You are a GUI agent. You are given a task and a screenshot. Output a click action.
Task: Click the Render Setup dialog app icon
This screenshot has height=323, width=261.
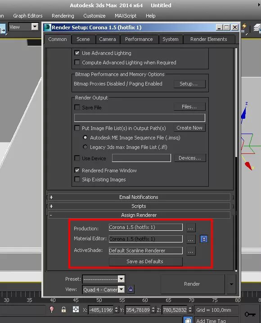click(x=48, y=27)
